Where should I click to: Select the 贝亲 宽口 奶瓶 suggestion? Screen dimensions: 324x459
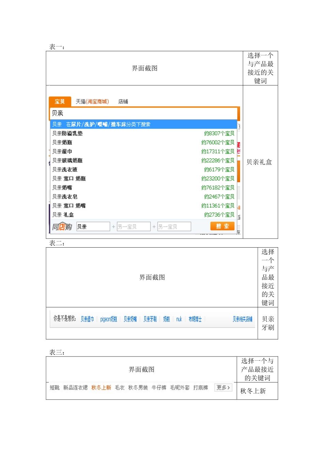click(143, 179)
